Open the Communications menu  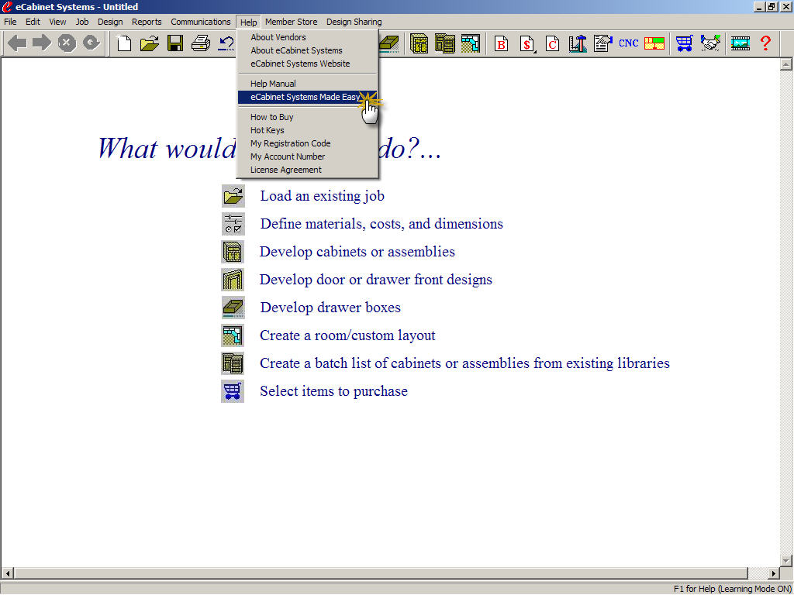[x=201, y=22]
